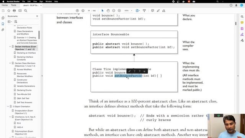Open Attachments paperclip panel
The height and width of the screenshot is (138, 245).
(3, 30)
